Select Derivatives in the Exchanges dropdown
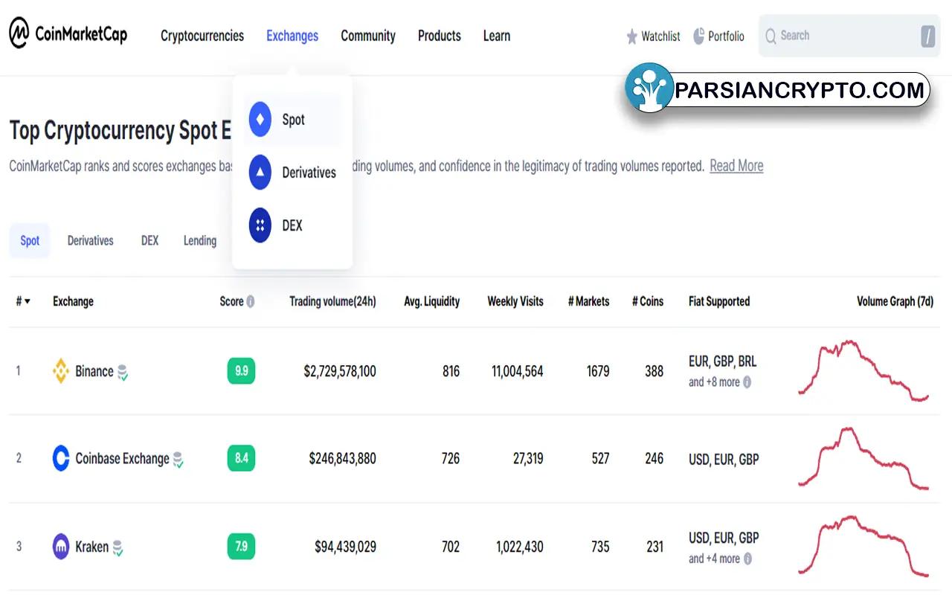The width and height of the screenshot is (952, 595). coord(292,173)
